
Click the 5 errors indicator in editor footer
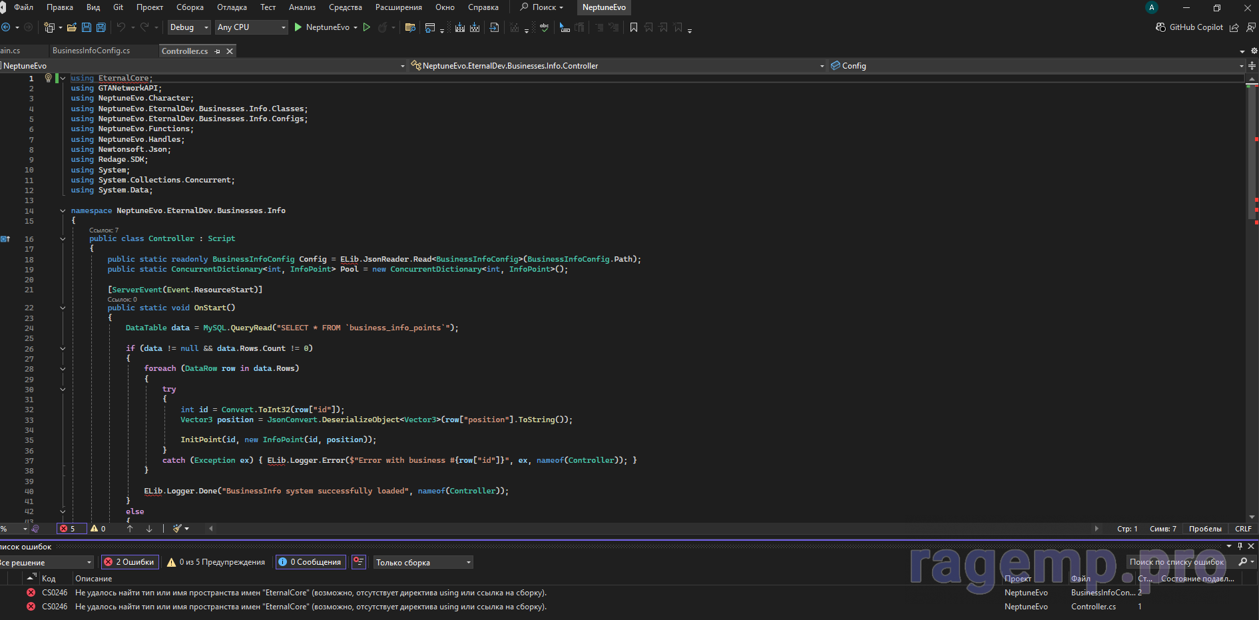tap(71, 529)
